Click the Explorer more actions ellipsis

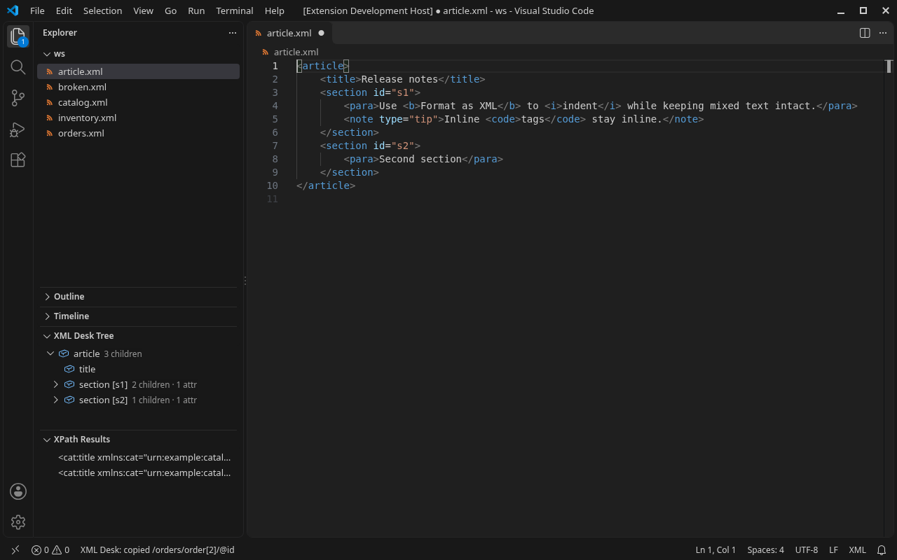[233, 33]
